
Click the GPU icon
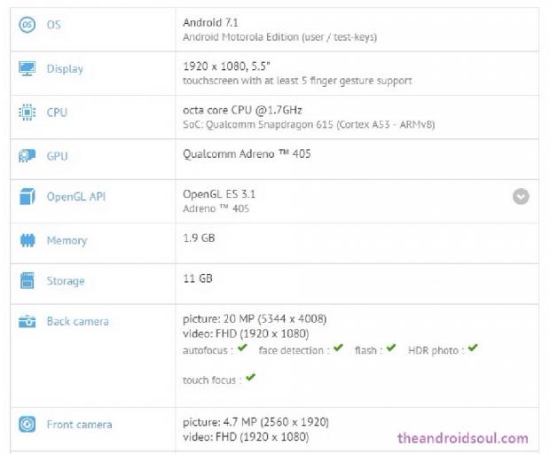pyautogui.click(x=27, y=156)
